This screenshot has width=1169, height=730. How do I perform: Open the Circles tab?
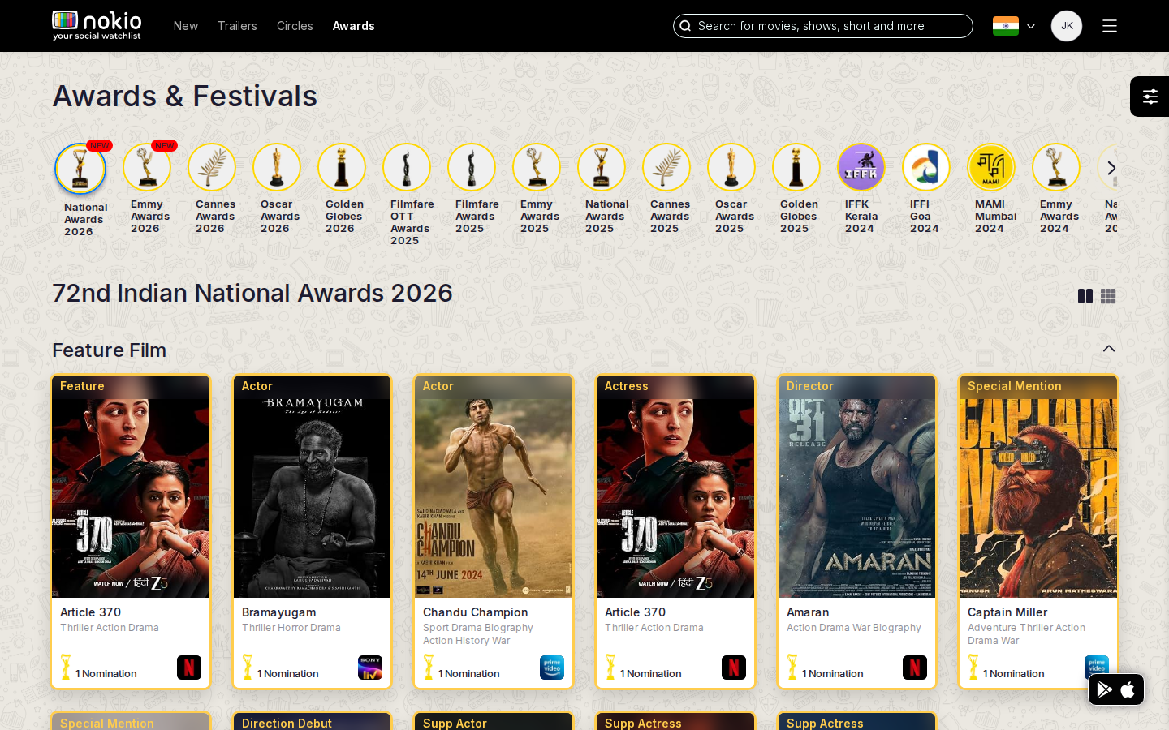(x=295, y=26)
